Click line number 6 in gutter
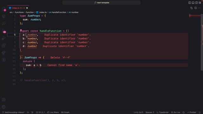The width and height of the screenshot is (203, 114). [15, 35]
